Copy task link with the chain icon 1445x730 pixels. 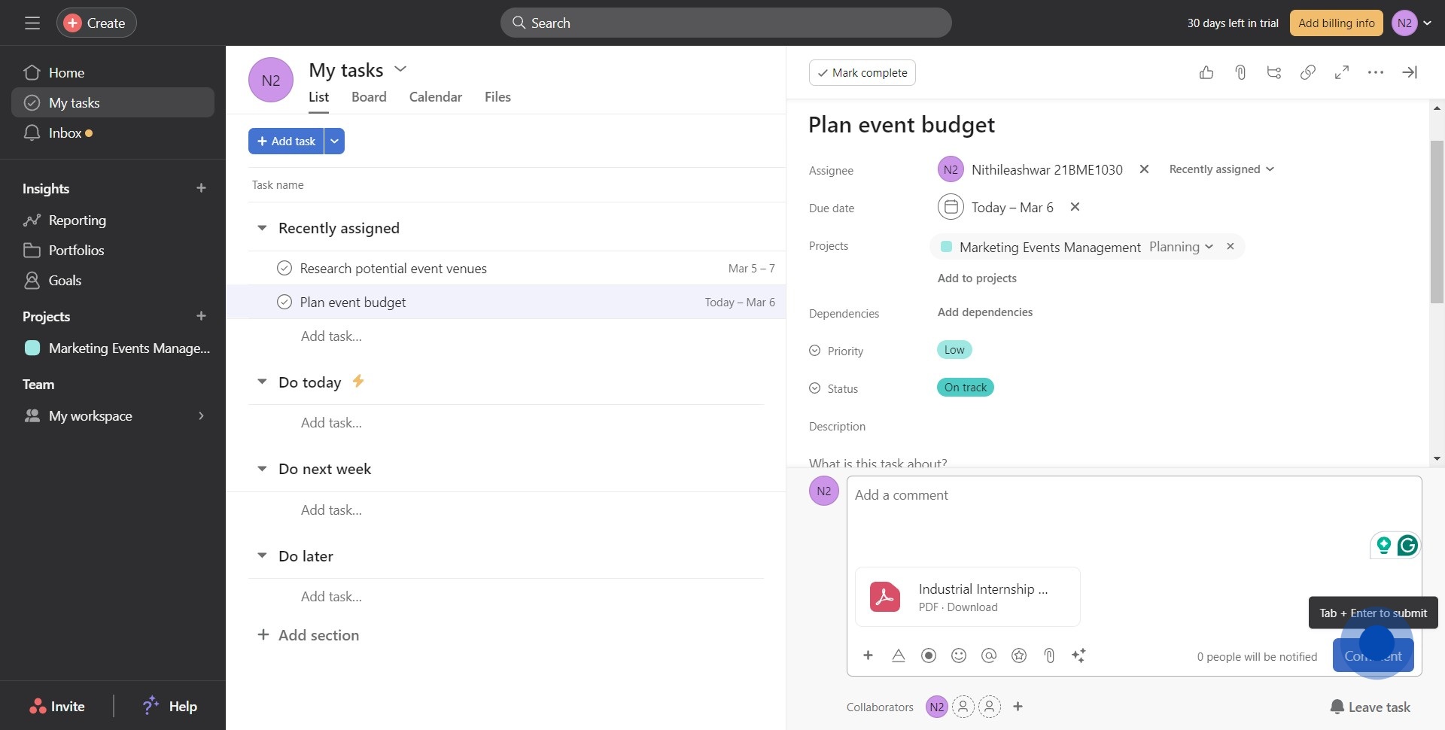(x=1308, y=72)
